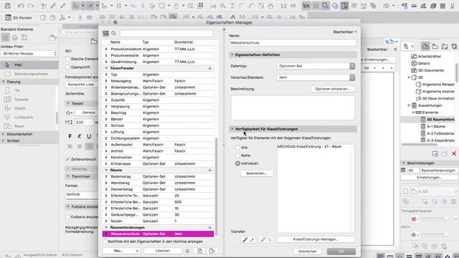Select the Pfeil arrow tool
This screenshot has height=258, width=459.
pos(29,65)
